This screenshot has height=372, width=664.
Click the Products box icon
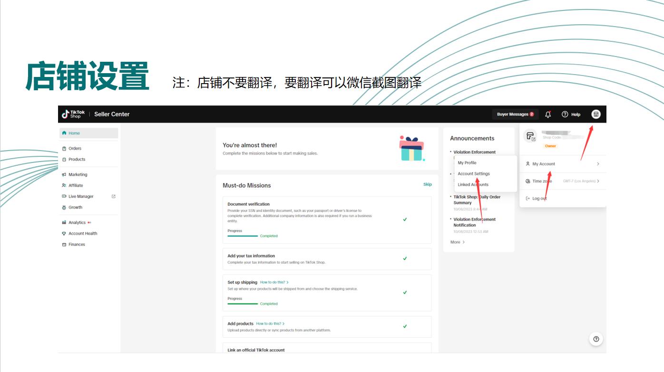point(64,159)
